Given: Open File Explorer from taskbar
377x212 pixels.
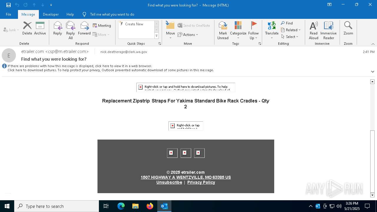Looking at the screenshot, I should [x=135, y=206].
